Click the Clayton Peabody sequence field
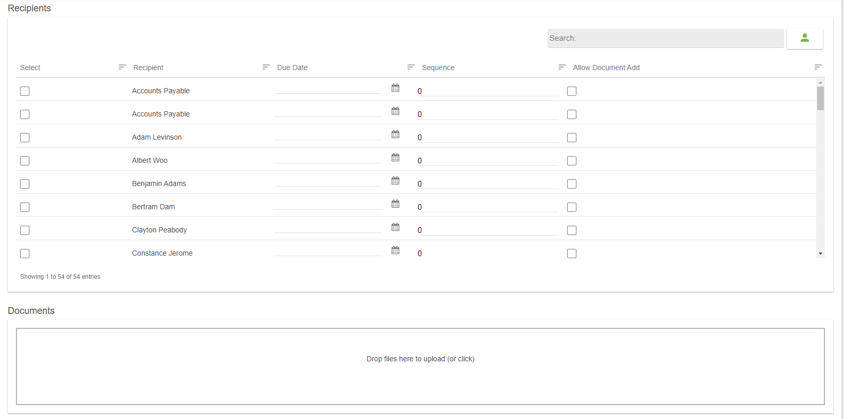Screen dimensions: 844x419 (488, 230)
